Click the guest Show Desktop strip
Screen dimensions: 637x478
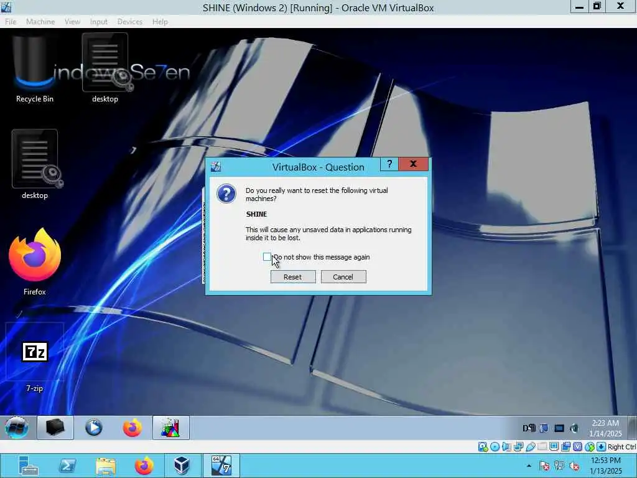(632, 428)
